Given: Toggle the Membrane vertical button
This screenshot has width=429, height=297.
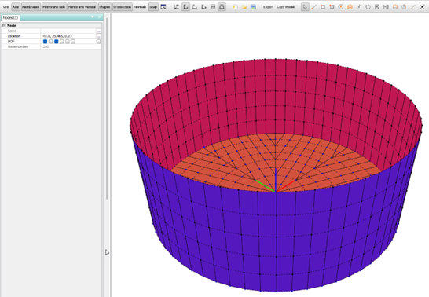Looking at the screenshot, I should 82,7.
